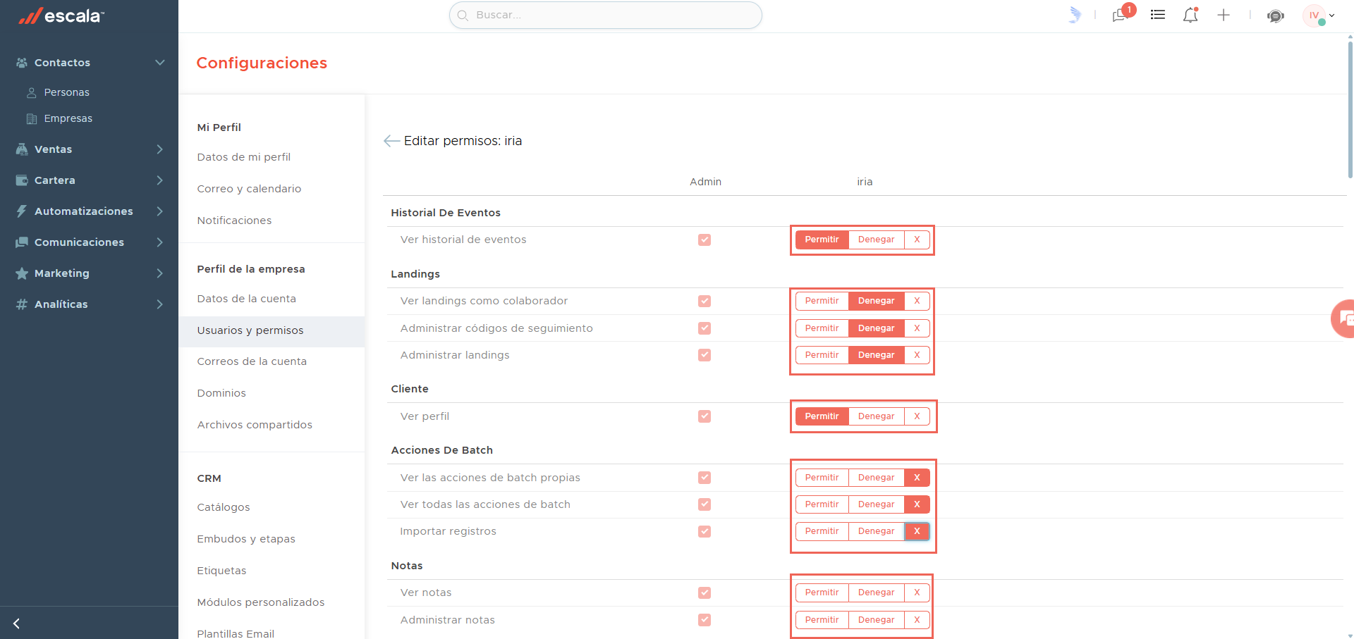The height and width of the screenshot is (639, 1354).
Task: Click the Marketing star icon
Action: tap(22, 273)
